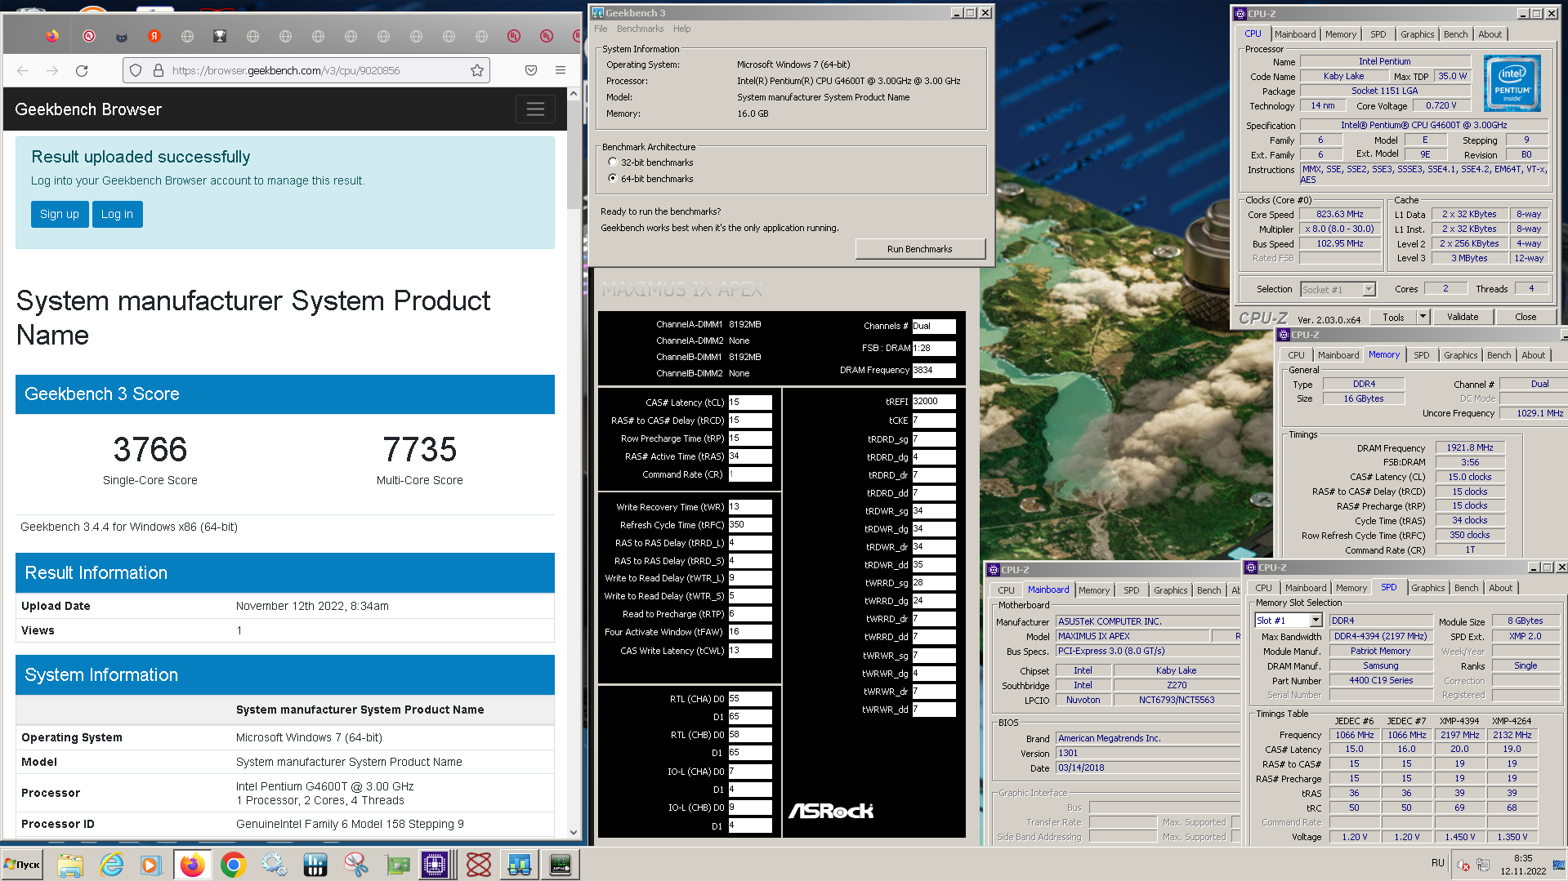Open the Windows Start menu (Пуск)
This screenshot has height=881, width=1568.
(x=22, y=865)
